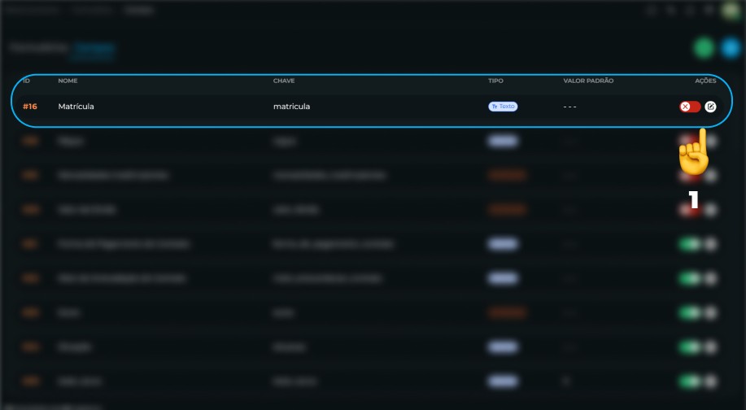Click the matricula key cell
This screenshot has width=746, height=410.
click(291, 107)
